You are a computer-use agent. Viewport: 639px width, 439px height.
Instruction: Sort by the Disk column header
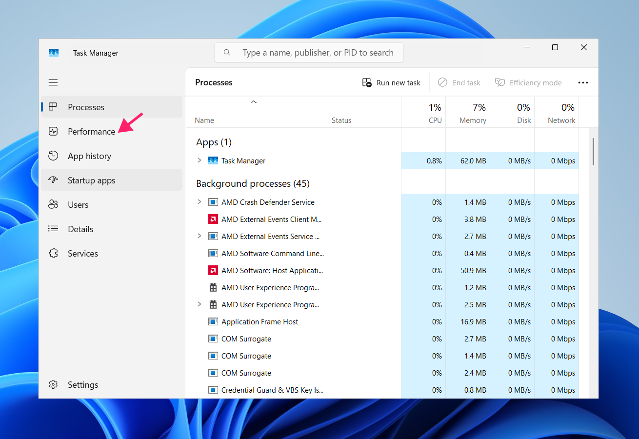point(512,112)
